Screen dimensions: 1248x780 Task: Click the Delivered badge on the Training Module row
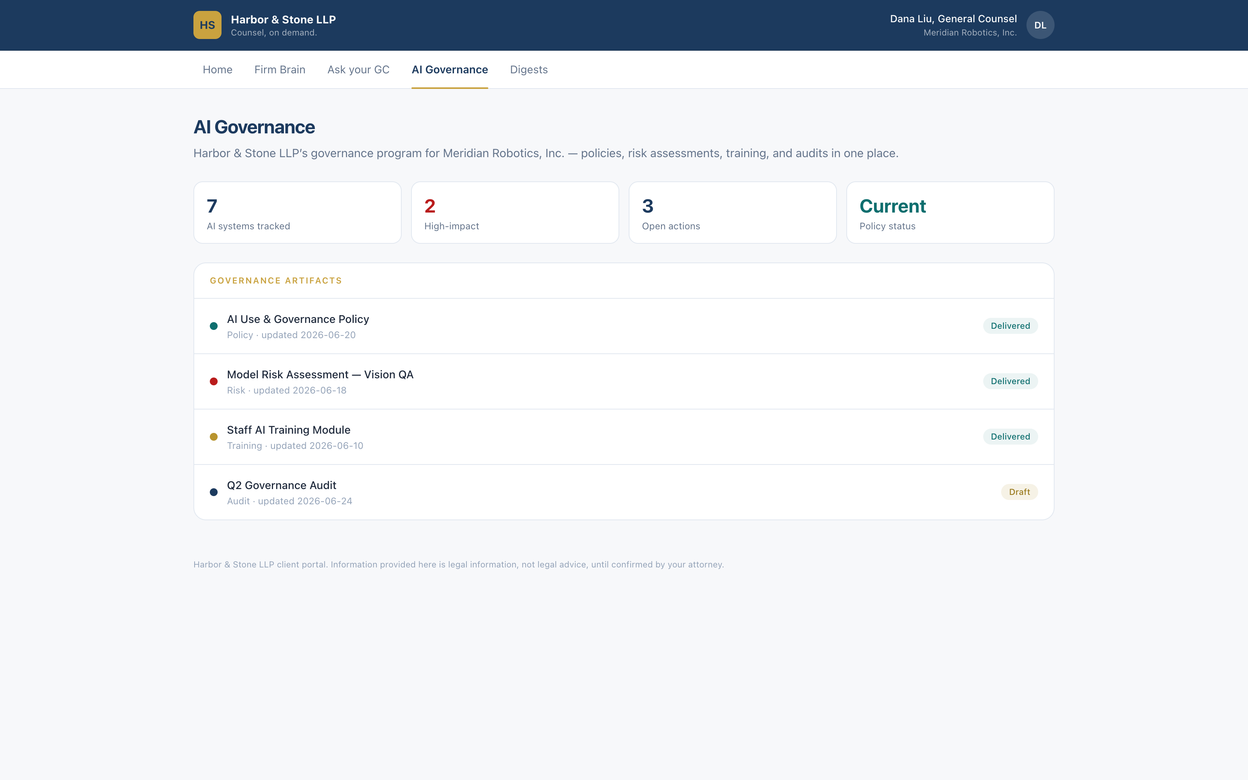(x=1010, y=436)
